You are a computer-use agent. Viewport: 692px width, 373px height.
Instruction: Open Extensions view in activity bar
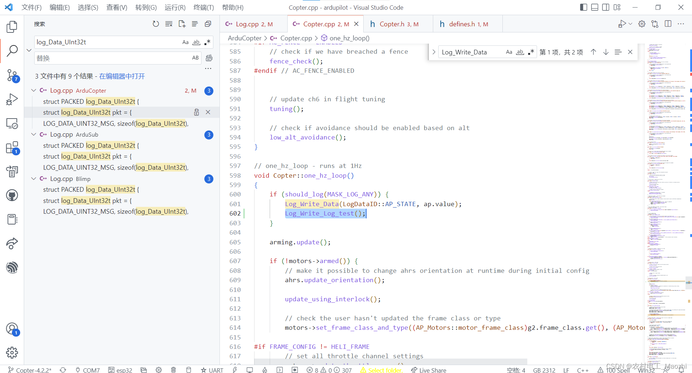[x=12, y=147]
